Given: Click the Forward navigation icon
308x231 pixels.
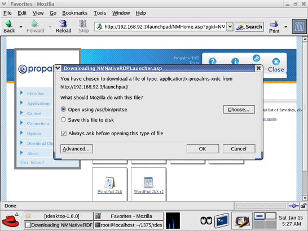Looking at the screenshot, I should pos(35,24).
